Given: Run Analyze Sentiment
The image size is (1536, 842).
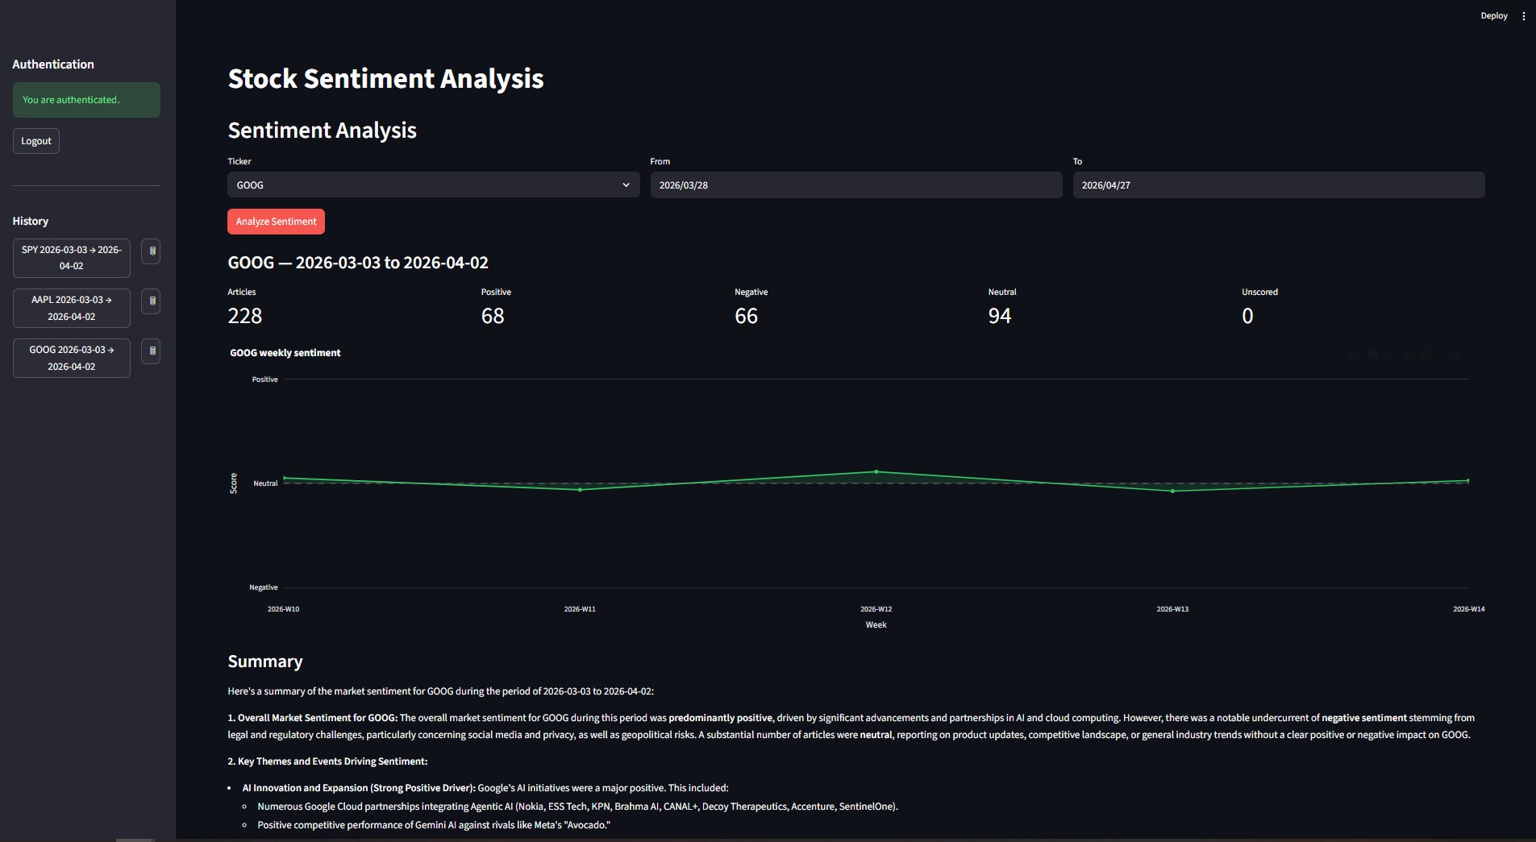Looking at the screenshot, I should tap(276, 222).
